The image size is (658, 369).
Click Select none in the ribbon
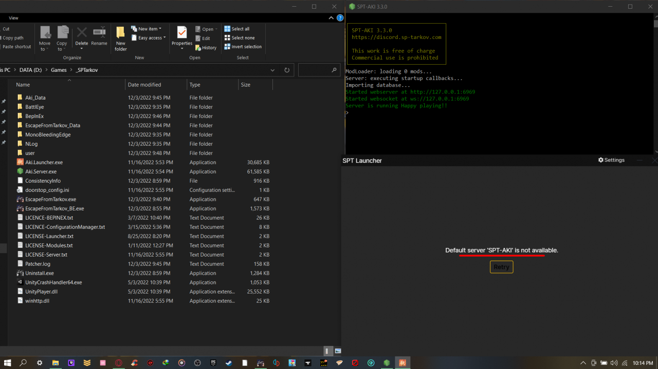[240, 38]
